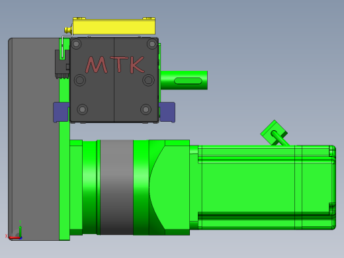Select the green output shaft with keyway
Image resolution: width=344 pixels, height=258 pixels.
point(184,80)
